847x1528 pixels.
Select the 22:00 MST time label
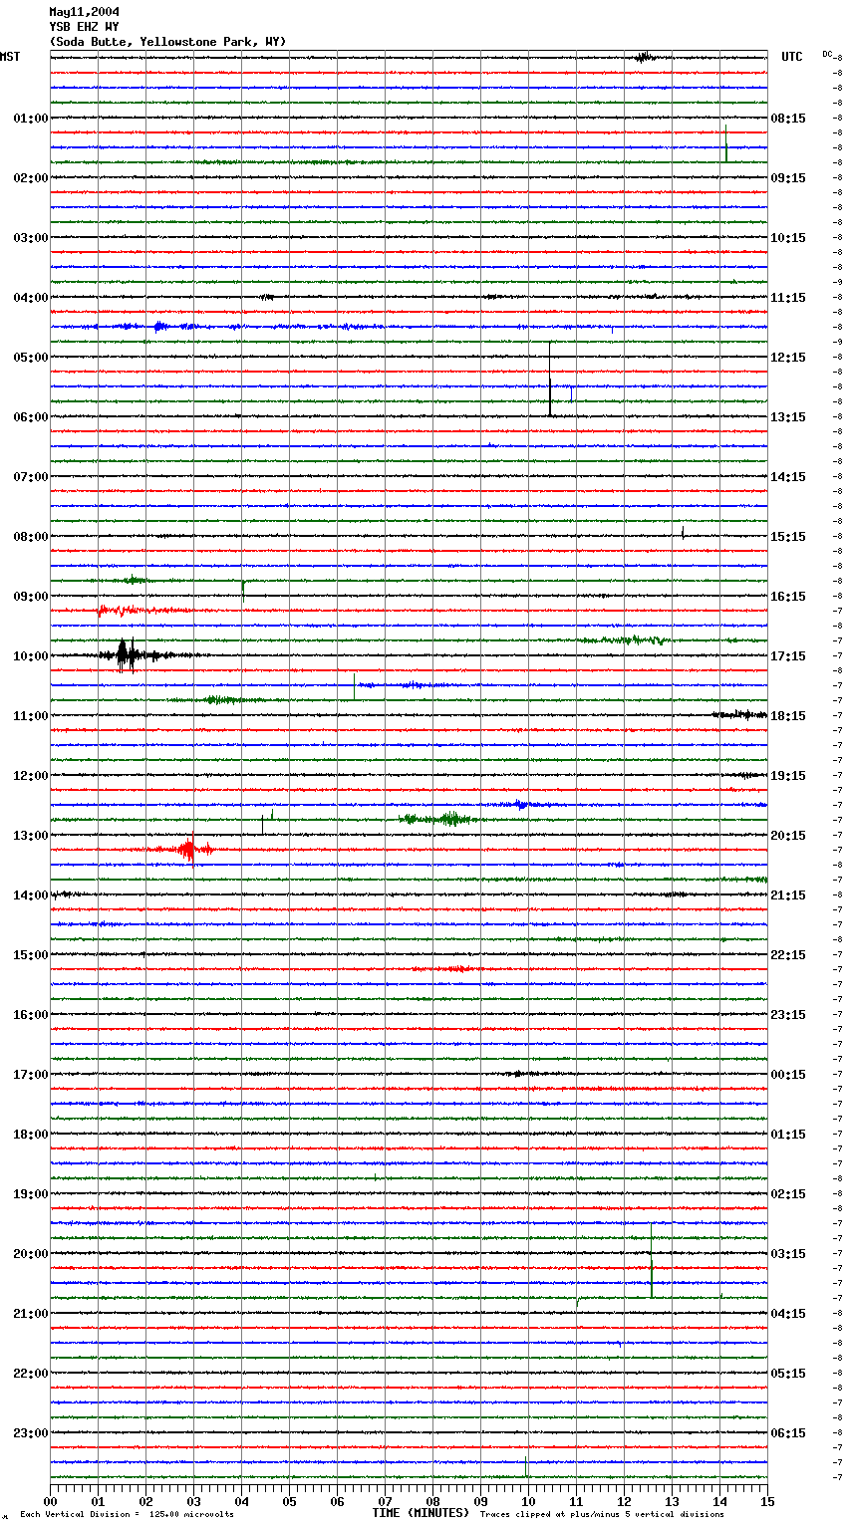point(31,1374)
